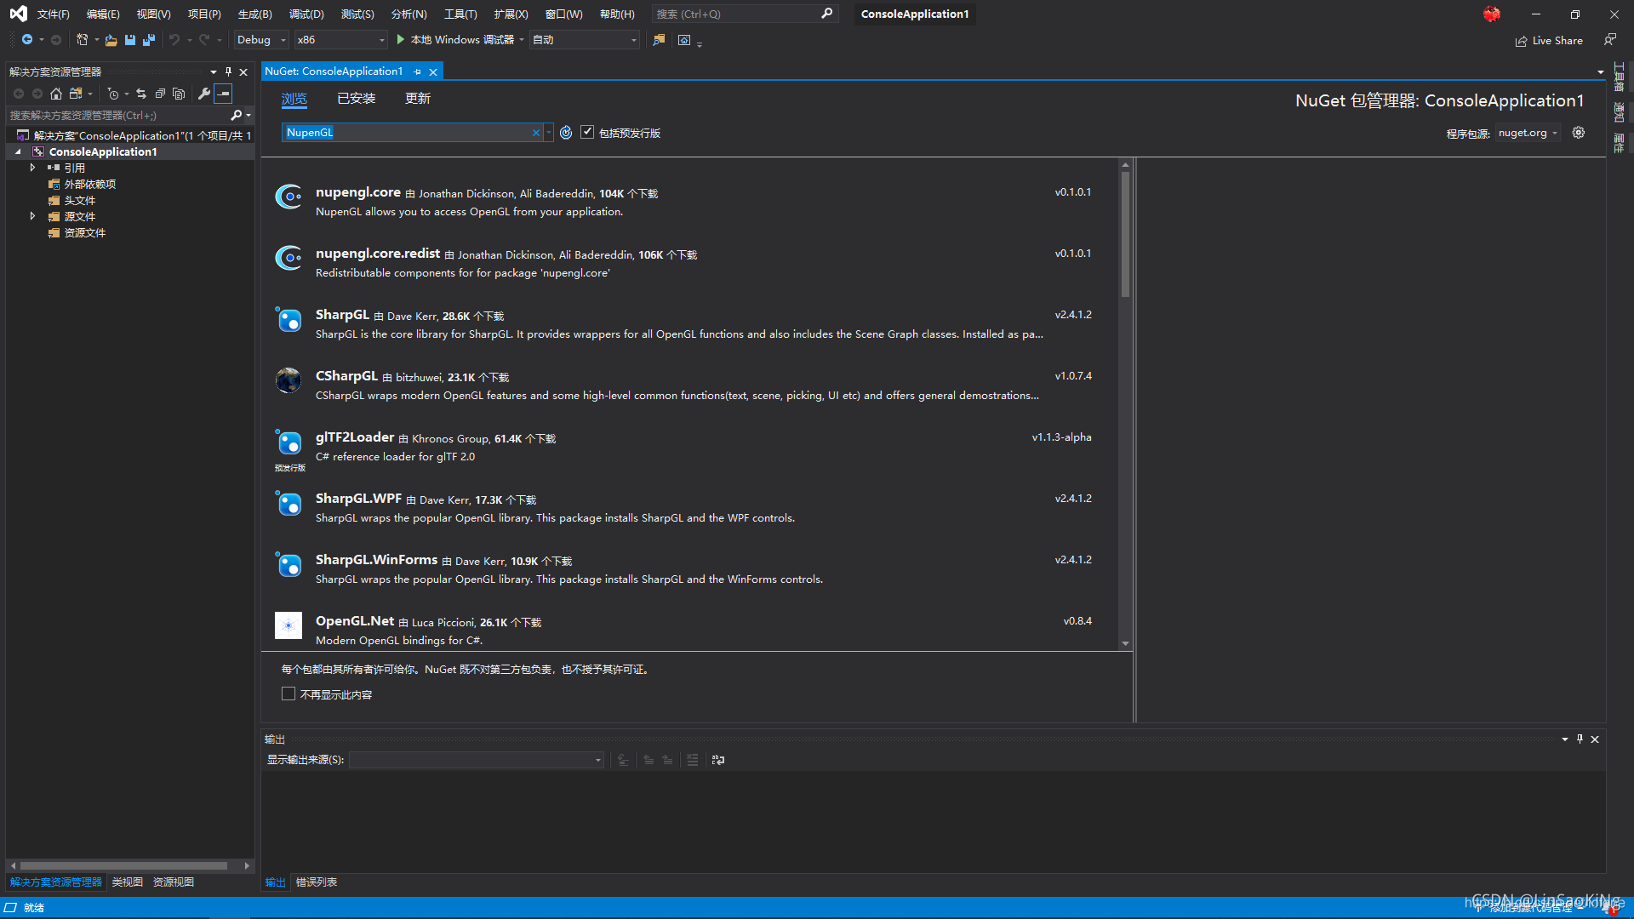The height and width of the screenshot is (919, 1634).
Task: Select the CSharpGL package entry
Action: 689,385
